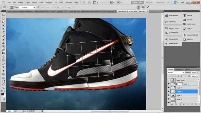
Task: Select the Gradient tool
Action: (3, 53)
